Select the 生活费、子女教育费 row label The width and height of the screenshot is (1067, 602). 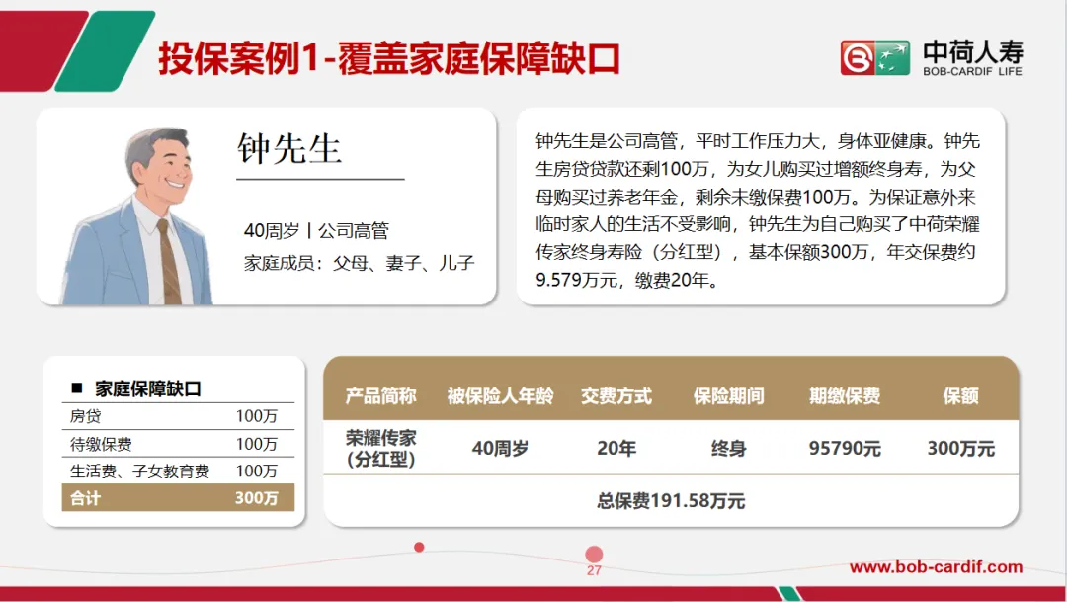pos(139,472)
